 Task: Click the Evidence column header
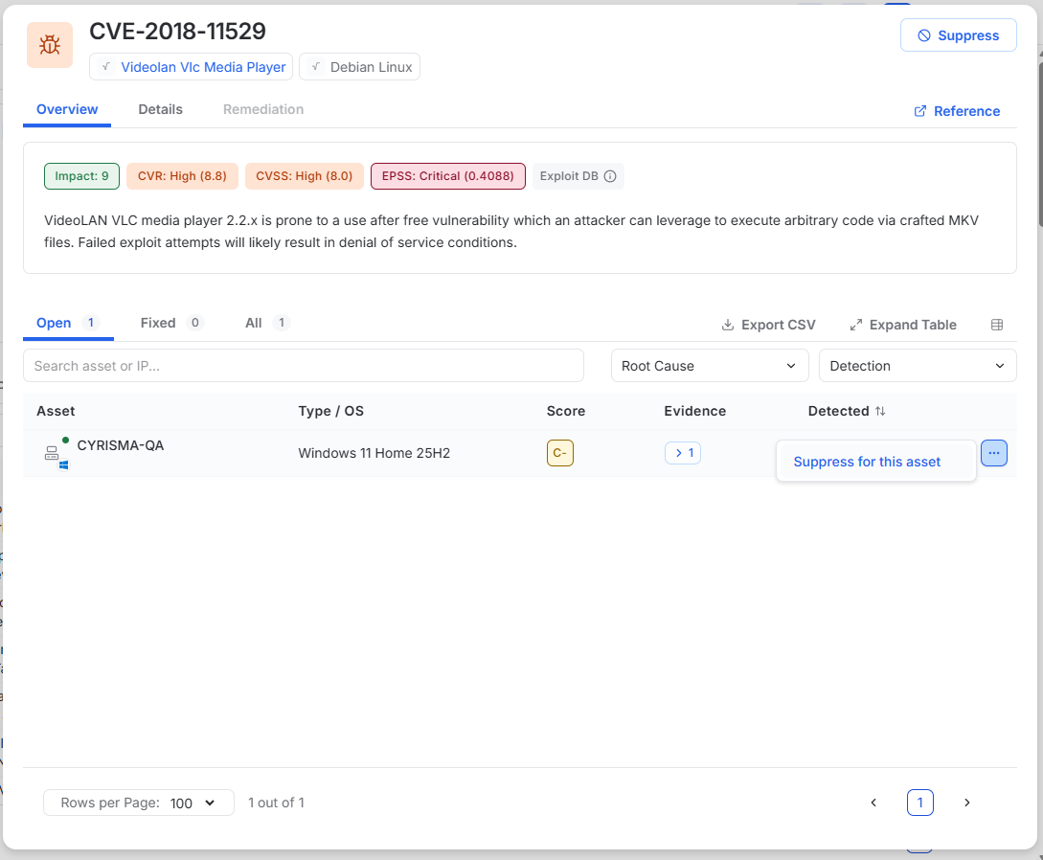click(694, 411)
